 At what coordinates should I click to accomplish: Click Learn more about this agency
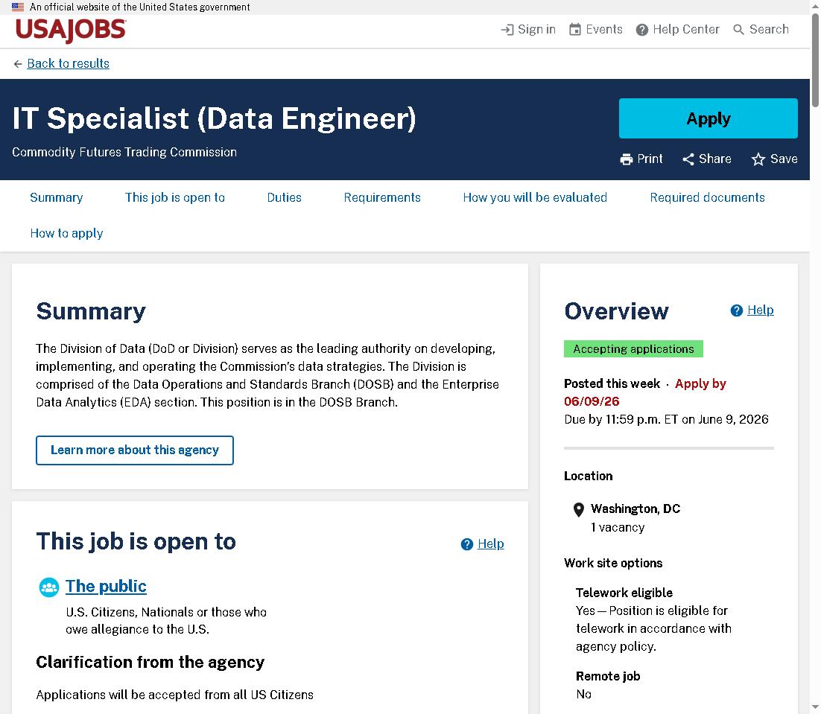coord(135,450)
